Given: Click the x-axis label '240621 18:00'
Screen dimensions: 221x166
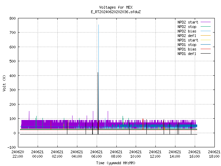Looking at the screenshot, I should coord(214,154).
